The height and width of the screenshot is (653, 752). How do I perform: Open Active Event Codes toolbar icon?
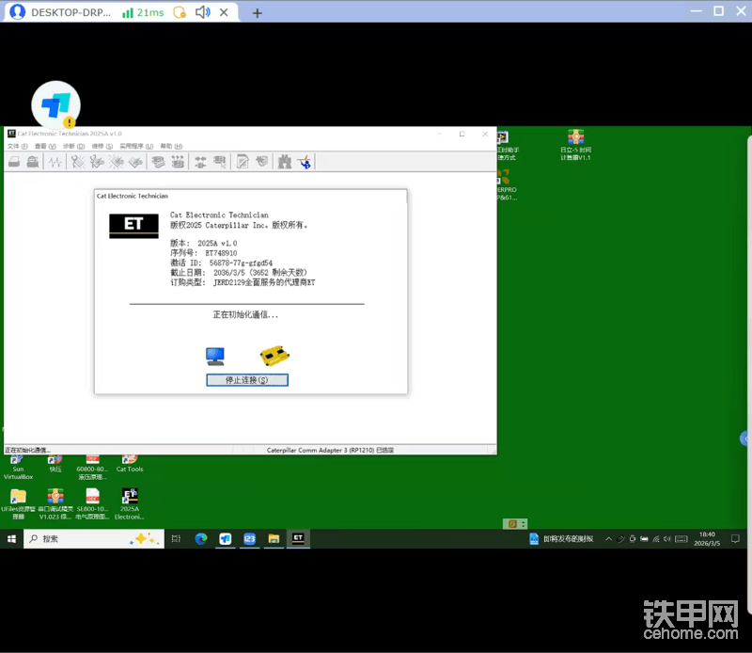pos(116,162)
